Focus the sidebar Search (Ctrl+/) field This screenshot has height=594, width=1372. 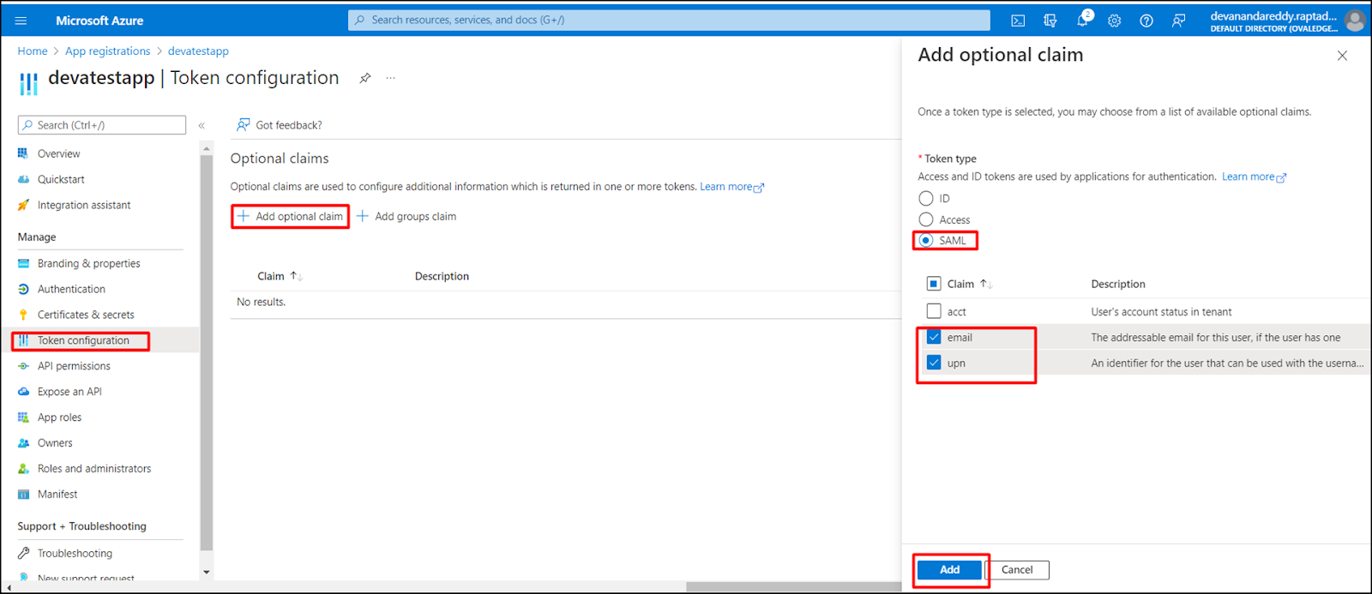point(102,125)
